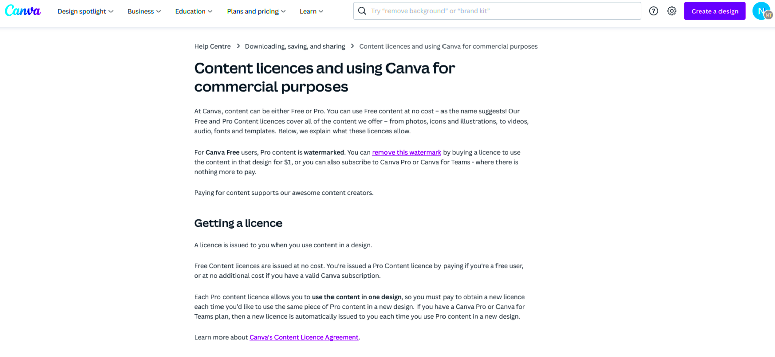
Task: Expand the Design spotlight menu
Action: [85, 11]
